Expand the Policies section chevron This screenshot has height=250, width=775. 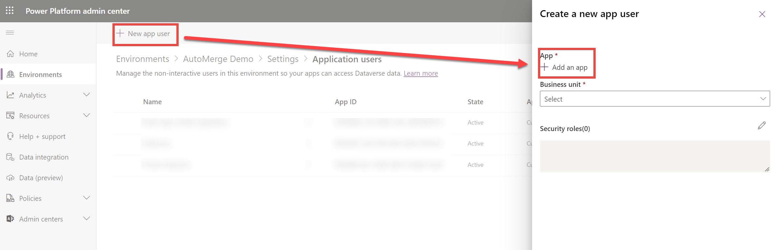click(87, 198)
